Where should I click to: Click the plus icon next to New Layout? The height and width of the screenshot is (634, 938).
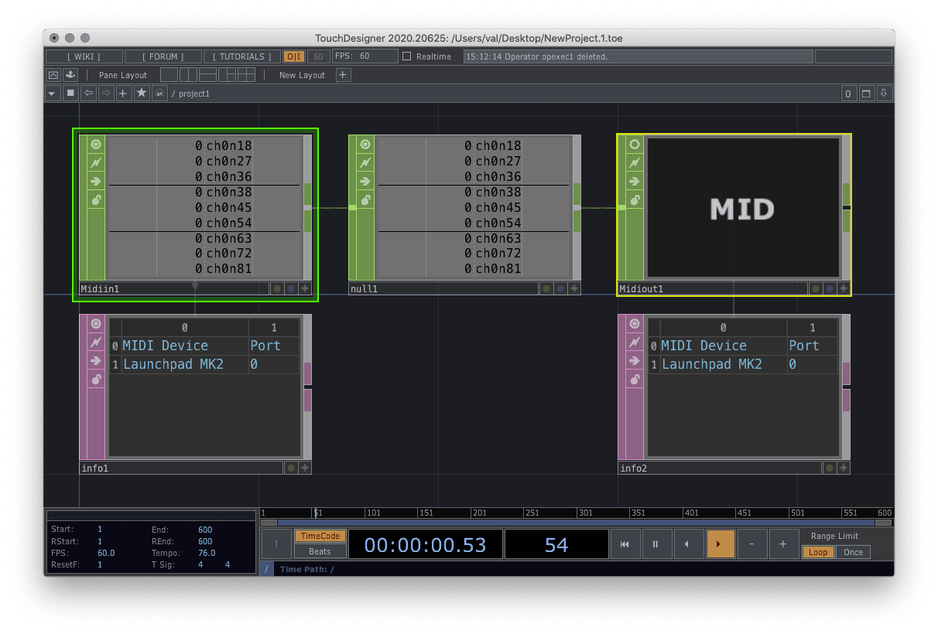click(344, 75)
